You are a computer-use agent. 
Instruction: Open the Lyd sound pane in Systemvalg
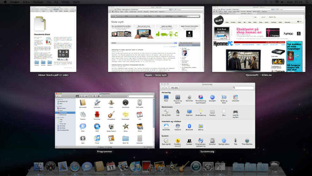coord(178,113)
